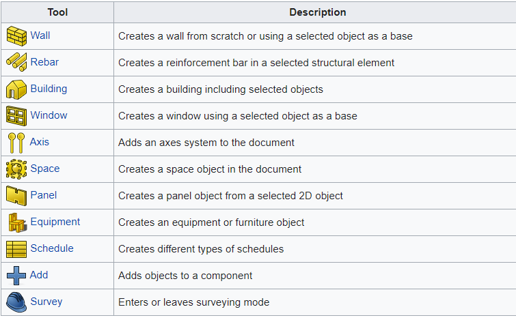Open the Building tool link
This screenshot has width=516, height=320.
(x=49, y=89)
